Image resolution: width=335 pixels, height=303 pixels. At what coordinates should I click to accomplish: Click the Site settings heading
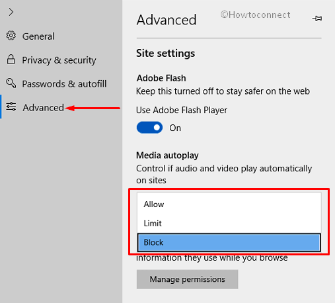click(165, 54)
